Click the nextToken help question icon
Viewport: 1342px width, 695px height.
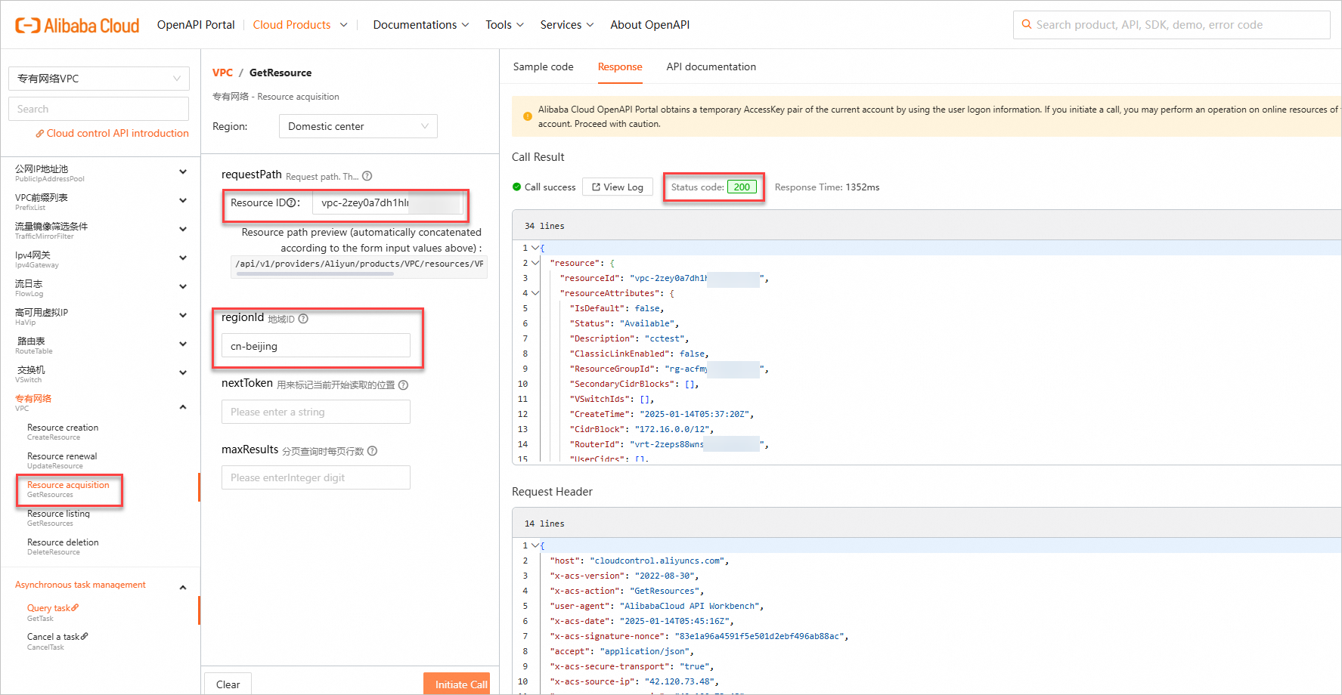(x=403, y=385)
